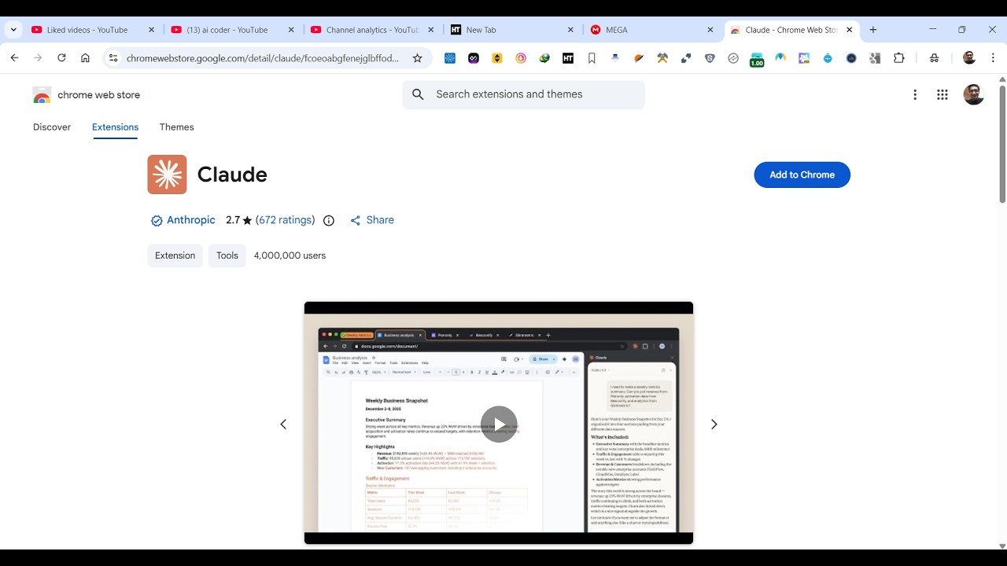This screenshot has height=566, width=1007.
Task: Click the web store profile avatar
Action: click(974, 95)
